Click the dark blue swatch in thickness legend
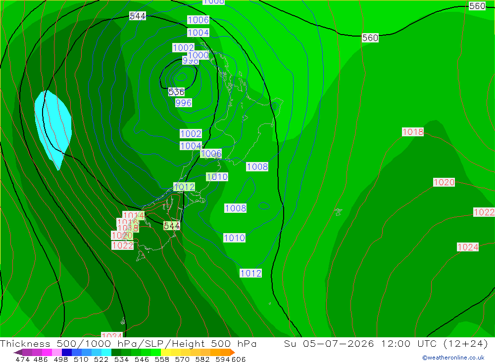 coord(67,352)
